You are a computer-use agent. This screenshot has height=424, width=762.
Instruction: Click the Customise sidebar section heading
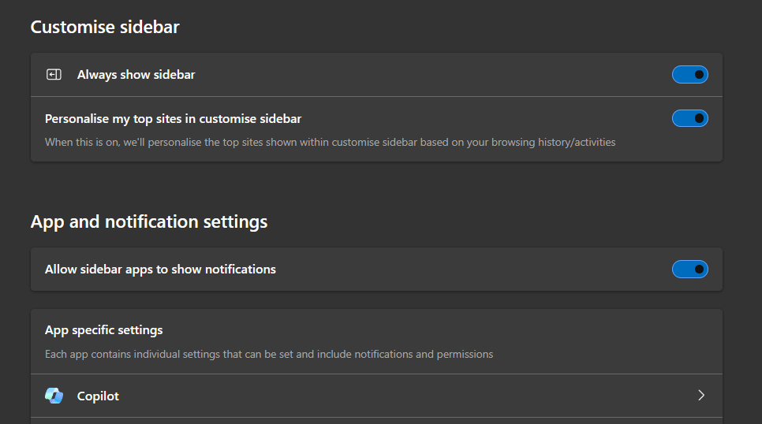pyautogui.click(x=105, y=28)
